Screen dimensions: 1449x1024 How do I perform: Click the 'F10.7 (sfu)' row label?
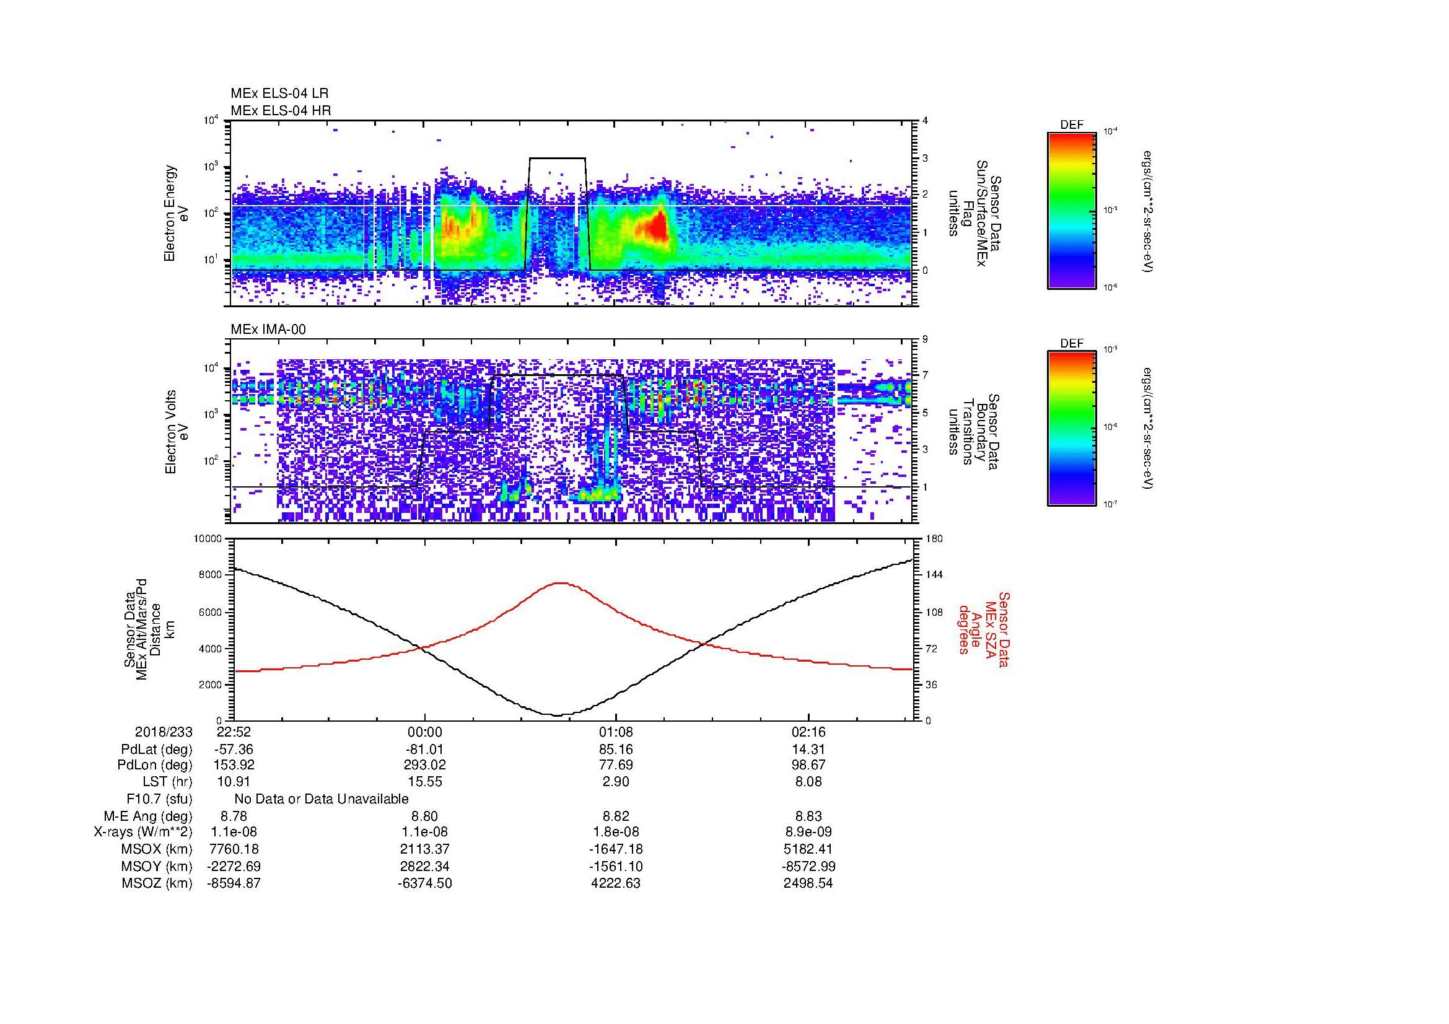tap(159, 799)
